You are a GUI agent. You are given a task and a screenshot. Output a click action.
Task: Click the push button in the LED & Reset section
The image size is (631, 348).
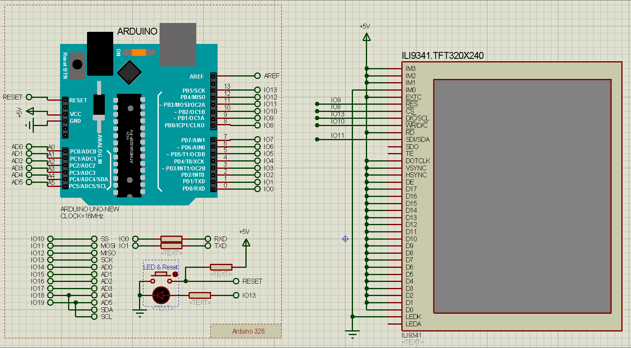[160, 273]
